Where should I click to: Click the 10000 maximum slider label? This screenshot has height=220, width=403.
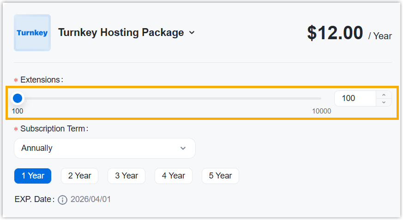(321, 111)
